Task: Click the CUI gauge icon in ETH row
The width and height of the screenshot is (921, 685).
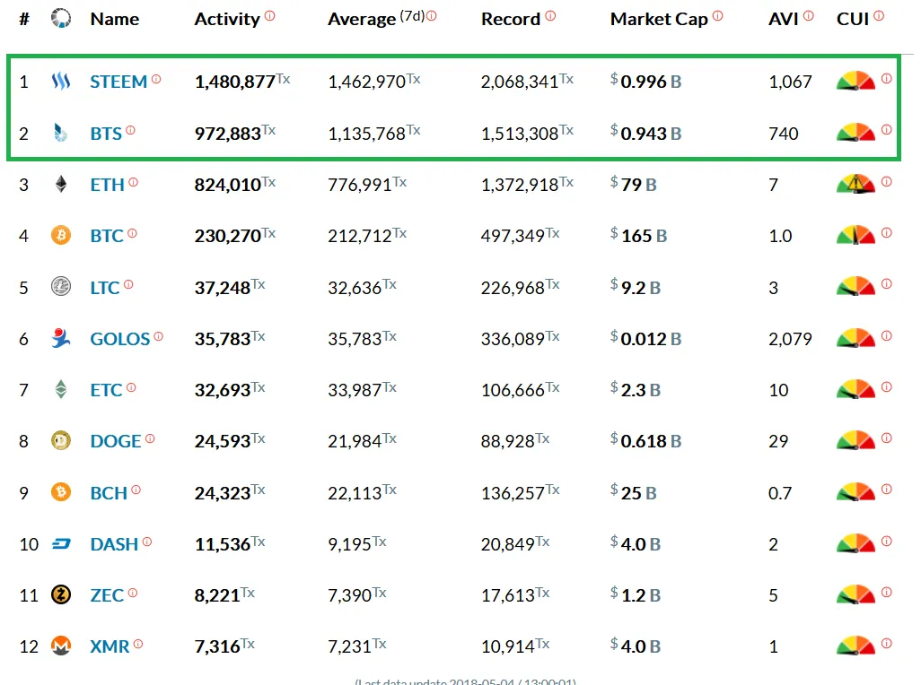Action: click(855, 184)
